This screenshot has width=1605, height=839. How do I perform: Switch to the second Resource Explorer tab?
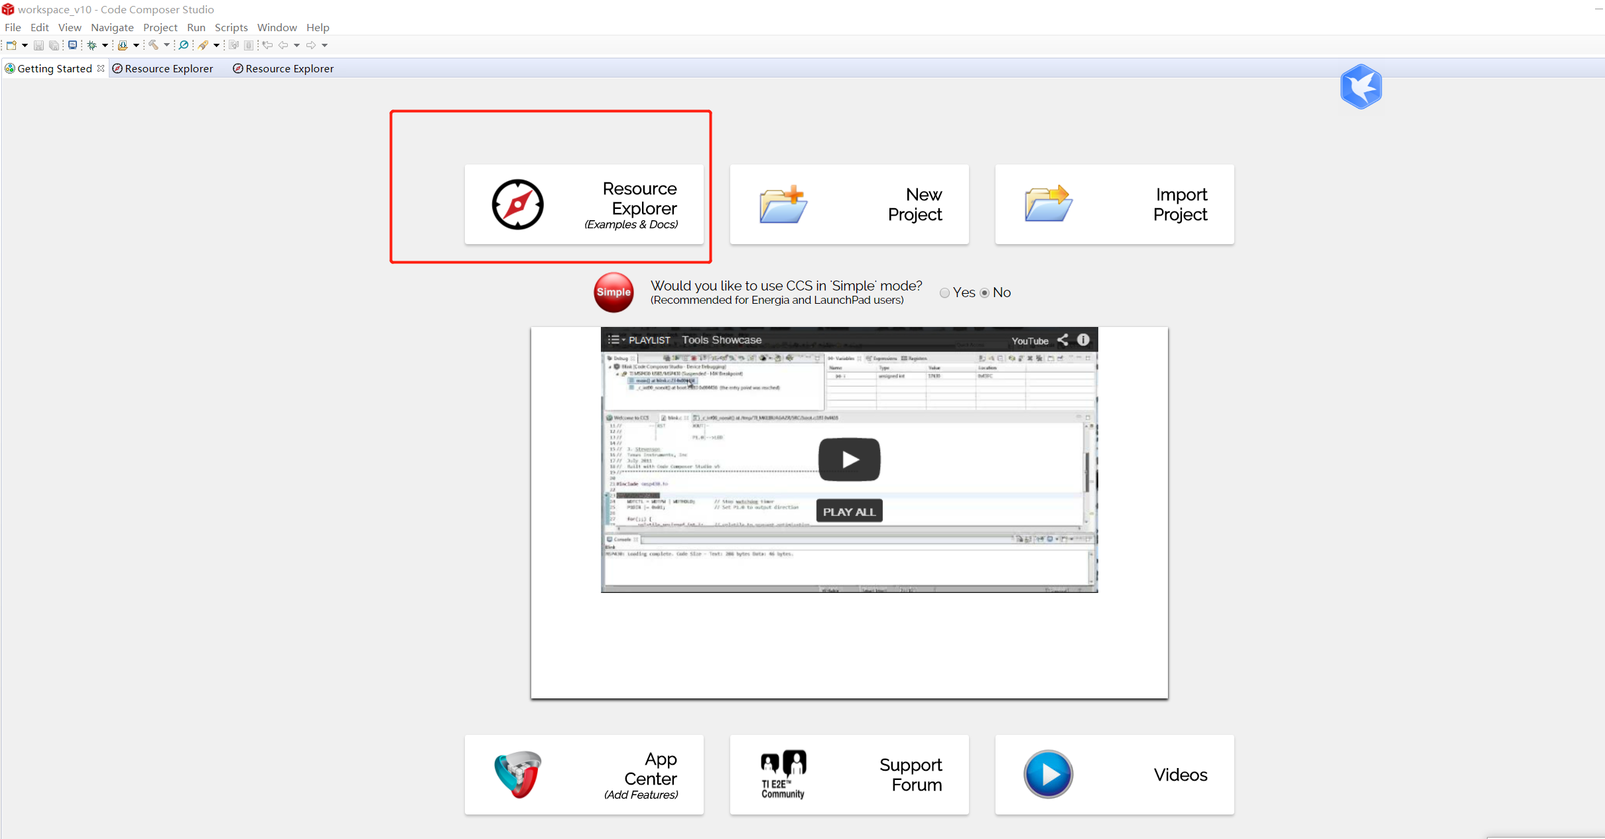tap(284, 68)
